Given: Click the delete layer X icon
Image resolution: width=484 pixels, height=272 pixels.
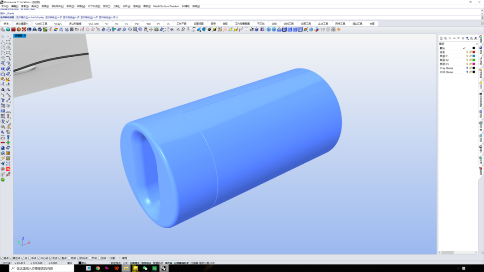Looking at the screenshot, I should (x=450, y=38).
